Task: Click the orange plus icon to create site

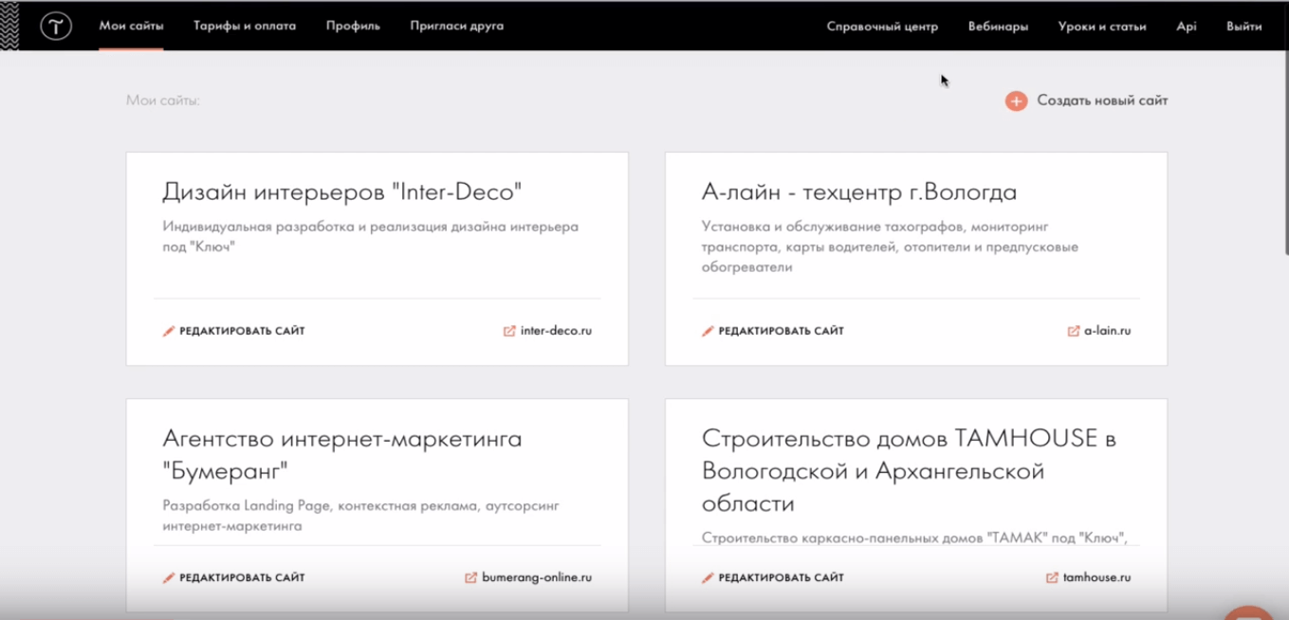Action: (1016, 100)
